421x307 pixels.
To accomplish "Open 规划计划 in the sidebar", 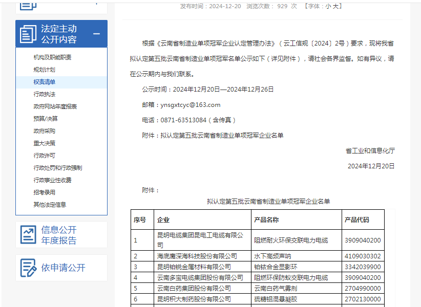I will coord(44,70).
